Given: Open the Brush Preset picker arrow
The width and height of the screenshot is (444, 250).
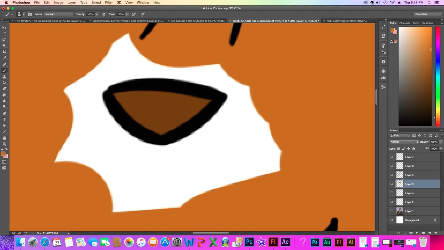Looking at the screenshot, I should click(23, 14).
